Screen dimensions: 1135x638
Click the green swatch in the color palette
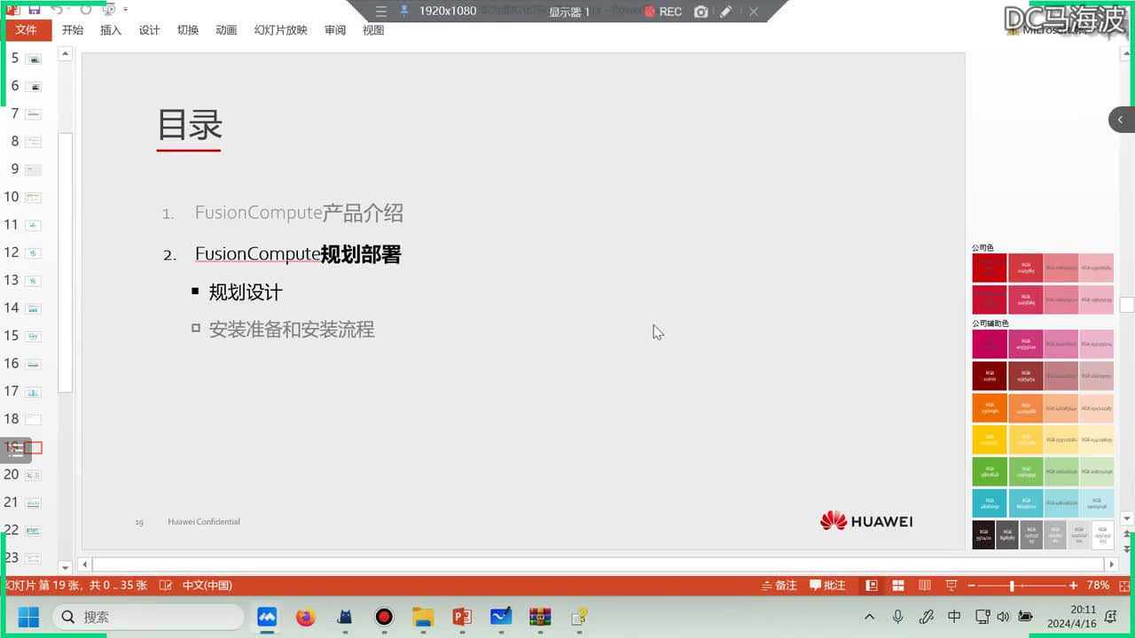pos(990,471)
